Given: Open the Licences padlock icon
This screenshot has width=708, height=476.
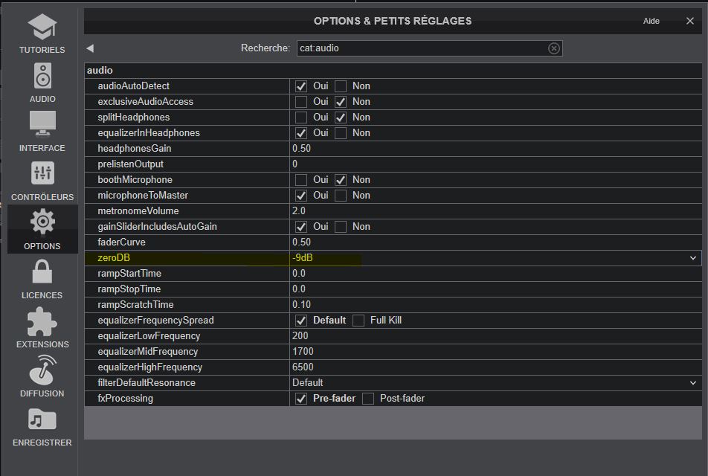Looking at the screenshot, I should click(42, 271).
